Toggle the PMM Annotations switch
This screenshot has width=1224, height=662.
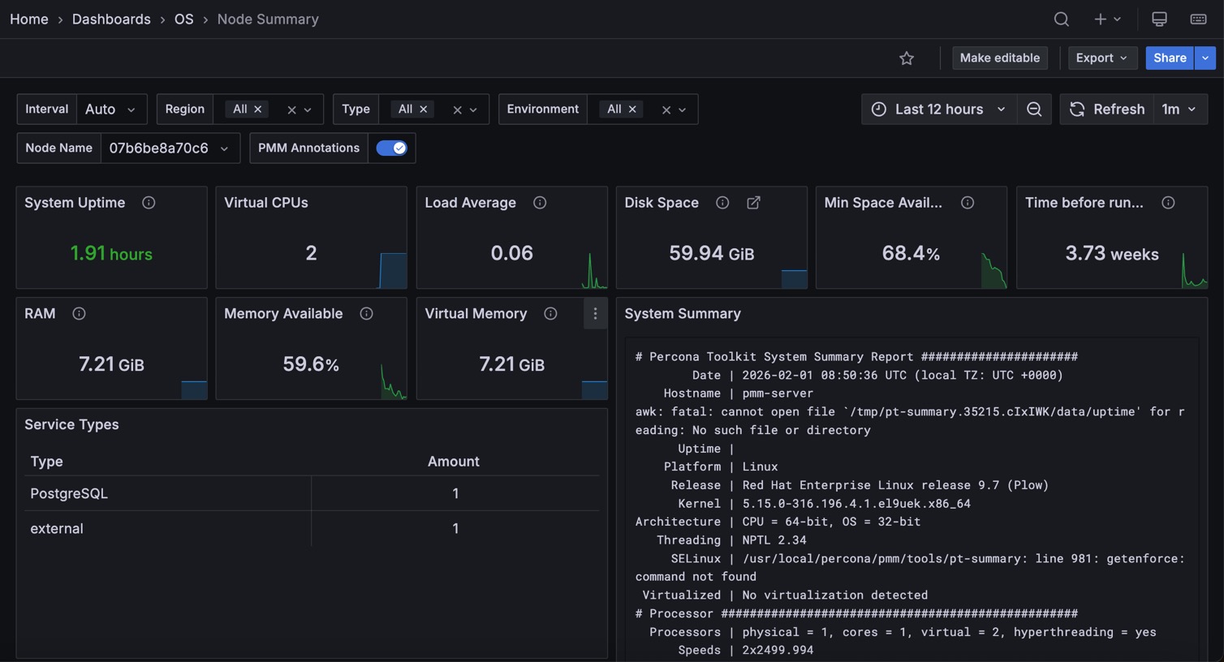(391, 148)
